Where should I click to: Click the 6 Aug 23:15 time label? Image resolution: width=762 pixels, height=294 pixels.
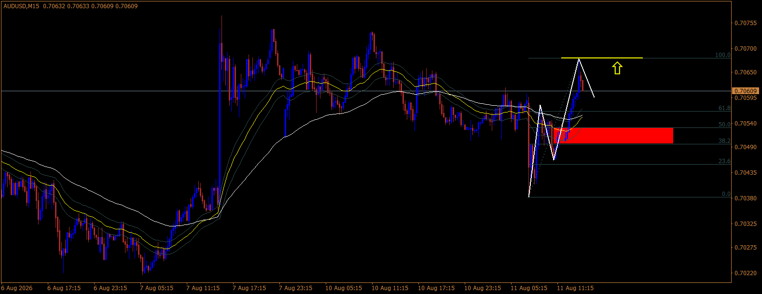coord(111,288)
